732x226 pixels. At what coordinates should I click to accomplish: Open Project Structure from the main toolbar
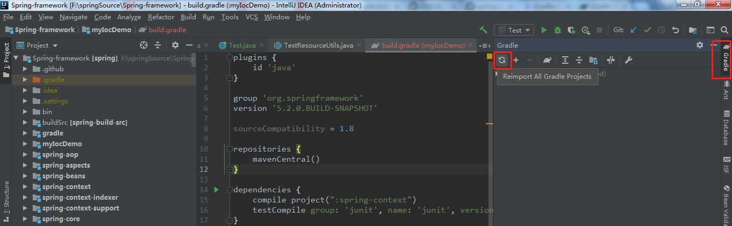(693, 30)
